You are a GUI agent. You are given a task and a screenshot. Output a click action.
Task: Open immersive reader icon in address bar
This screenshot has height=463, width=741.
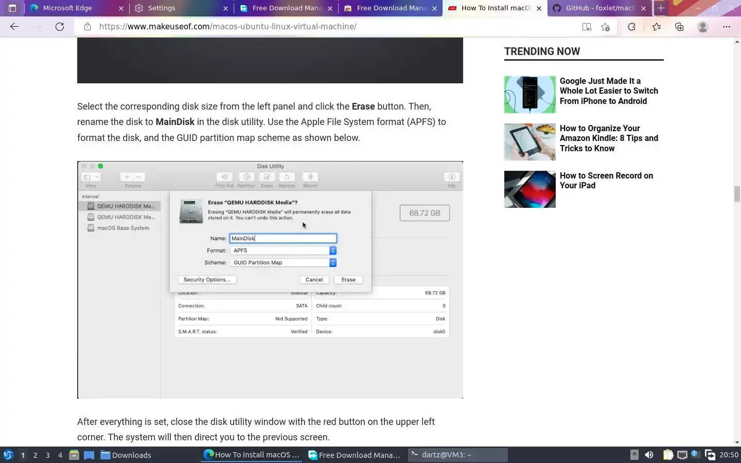[587, 27]
